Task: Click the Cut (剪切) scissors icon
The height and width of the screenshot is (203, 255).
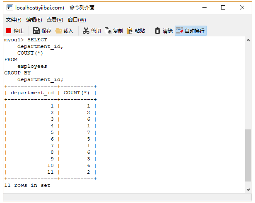Action: [86, 31]
